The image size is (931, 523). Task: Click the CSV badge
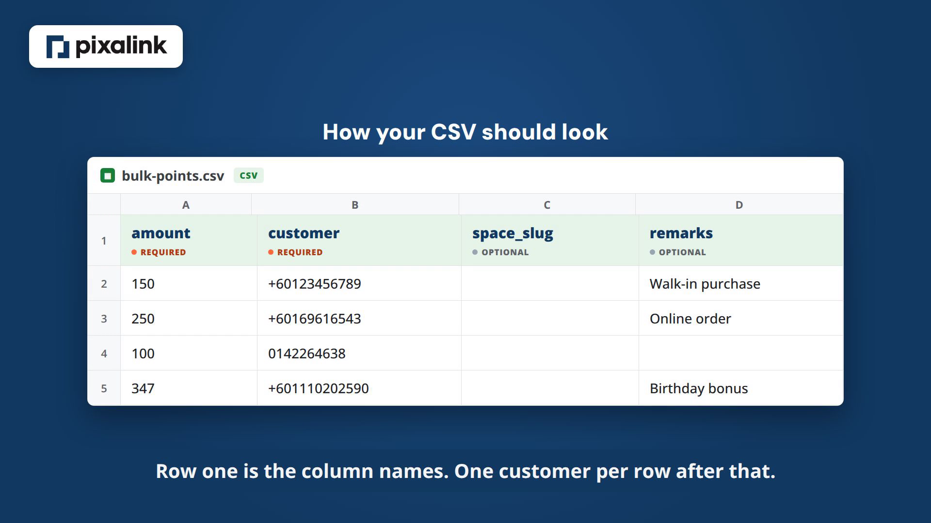248,175
